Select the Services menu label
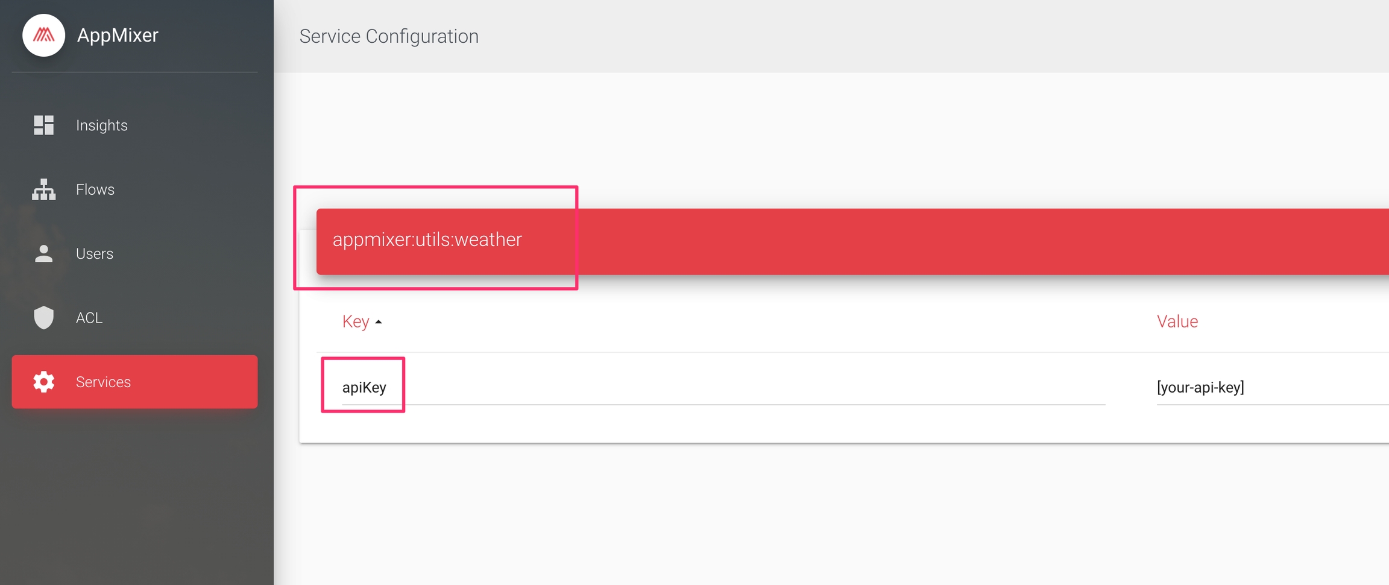The width and height of the screenshot is (1389, 585). click(103, 382)
